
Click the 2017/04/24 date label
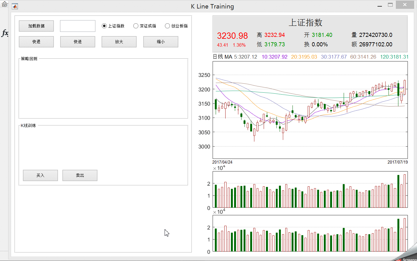point(222,162)
